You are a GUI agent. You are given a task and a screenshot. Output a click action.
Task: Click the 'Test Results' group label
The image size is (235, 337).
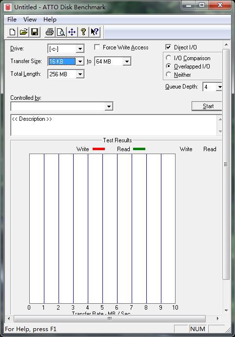(117, 140)
